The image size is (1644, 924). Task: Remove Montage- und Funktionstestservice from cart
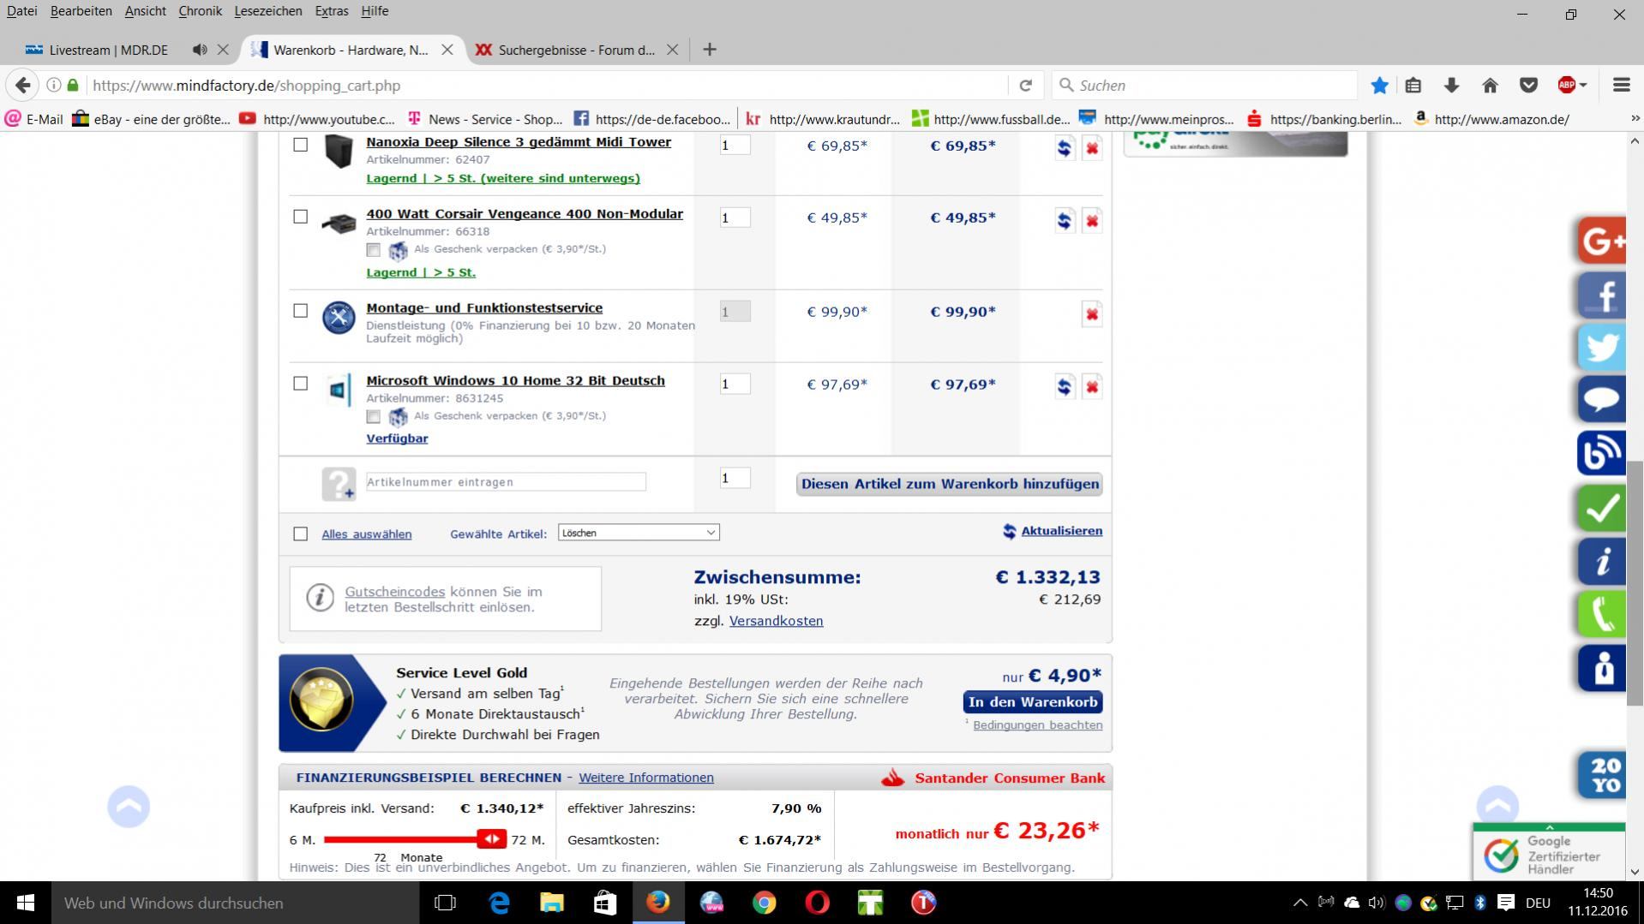pos(1091,314)
